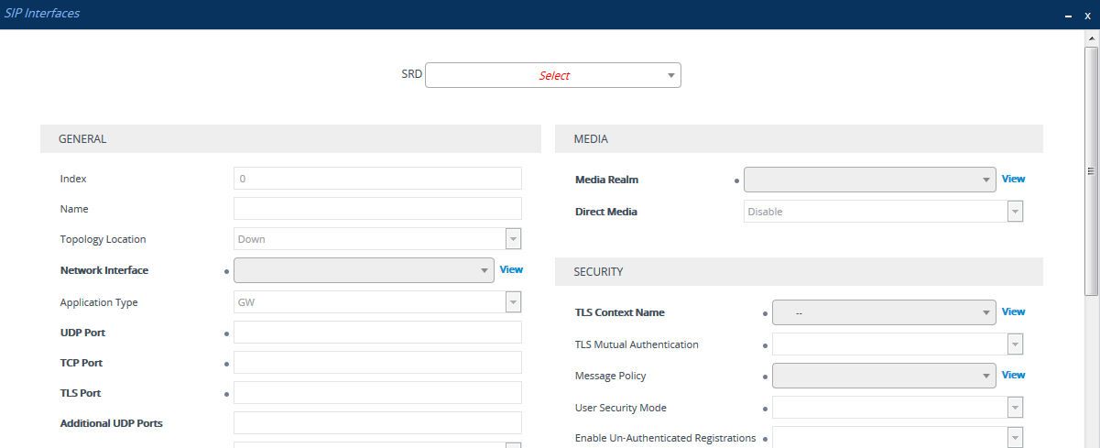
Task: Click View link next to Network Interface
Action: tap(511, 269)
